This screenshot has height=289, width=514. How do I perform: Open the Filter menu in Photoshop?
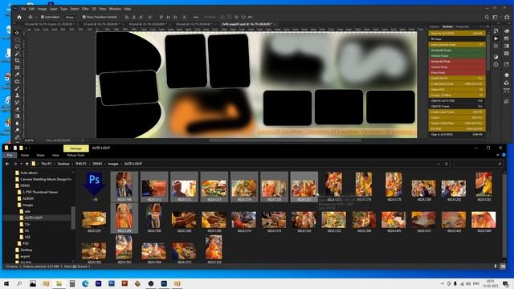coord(85,9)
